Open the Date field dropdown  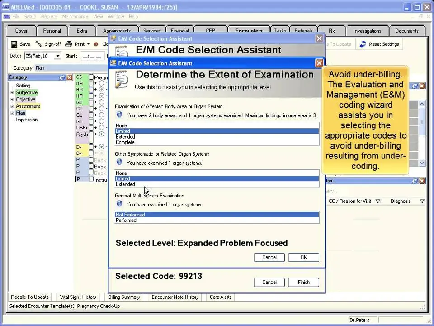coord(57,55)
